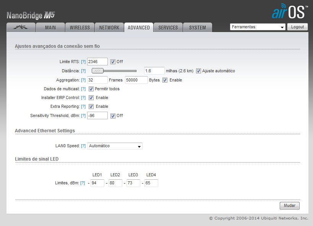Viewport: 313px width, 226px height.
Task: Click the LED2 limit field
Action: click(115, 183)
